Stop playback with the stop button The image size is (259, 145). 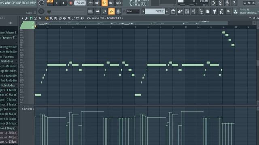pos(64,3)
